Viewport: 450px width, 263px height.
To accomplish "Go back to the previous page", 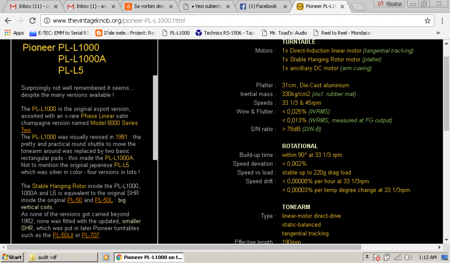I will point(8,21).
